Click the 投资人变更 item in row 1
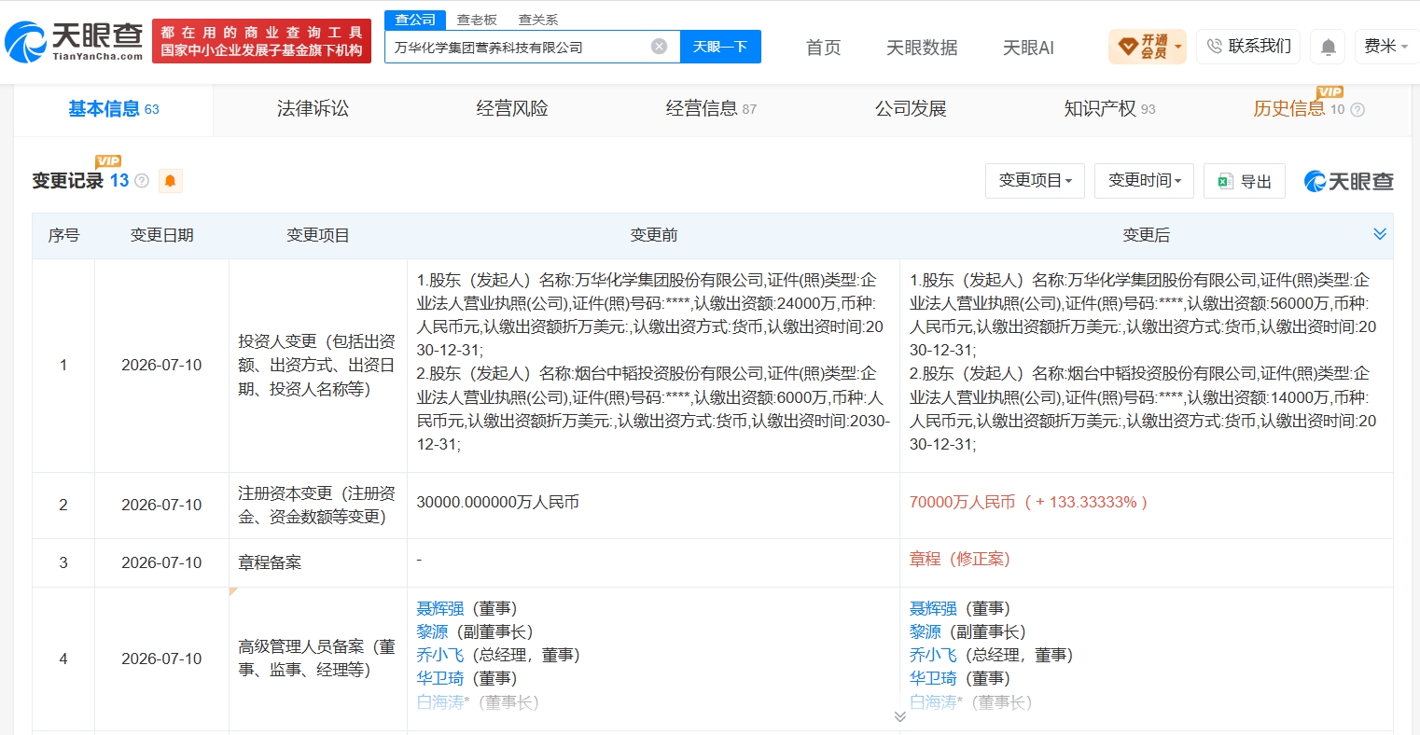This screenshot has width=1420, height=735. 317,365
